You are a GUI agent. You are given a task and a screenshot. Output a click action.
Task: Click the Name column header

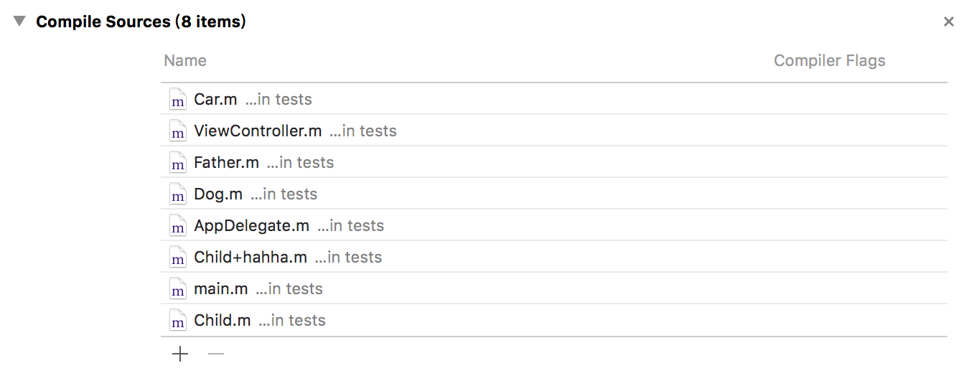pyautogui.click(x=185, y=61)
